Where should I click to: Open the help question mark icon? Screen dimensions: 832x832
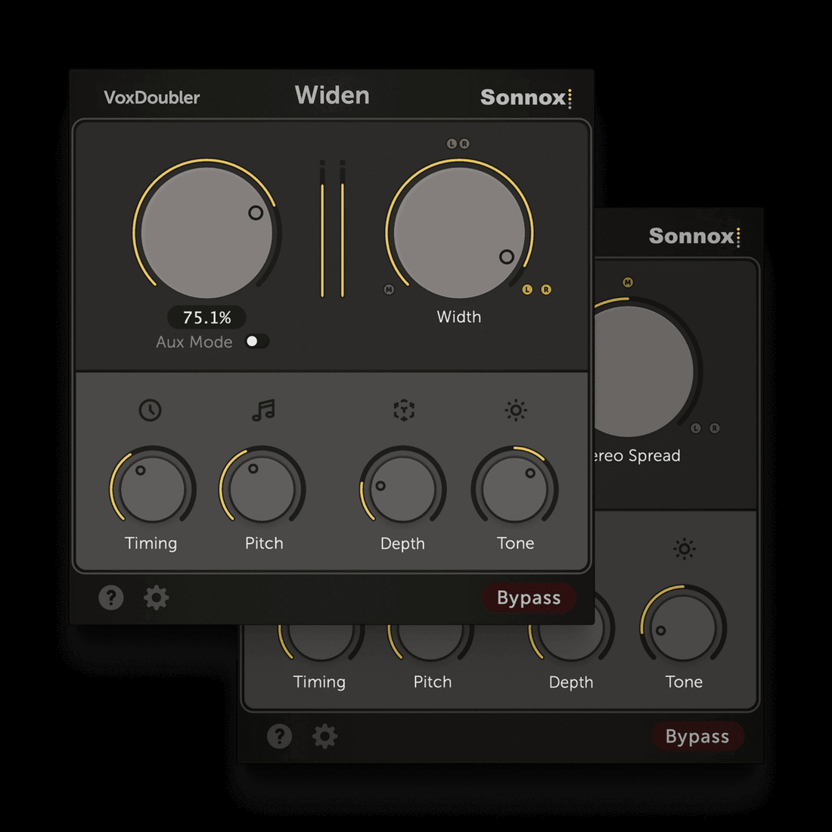pyautogui.click(x=111, y=598)
